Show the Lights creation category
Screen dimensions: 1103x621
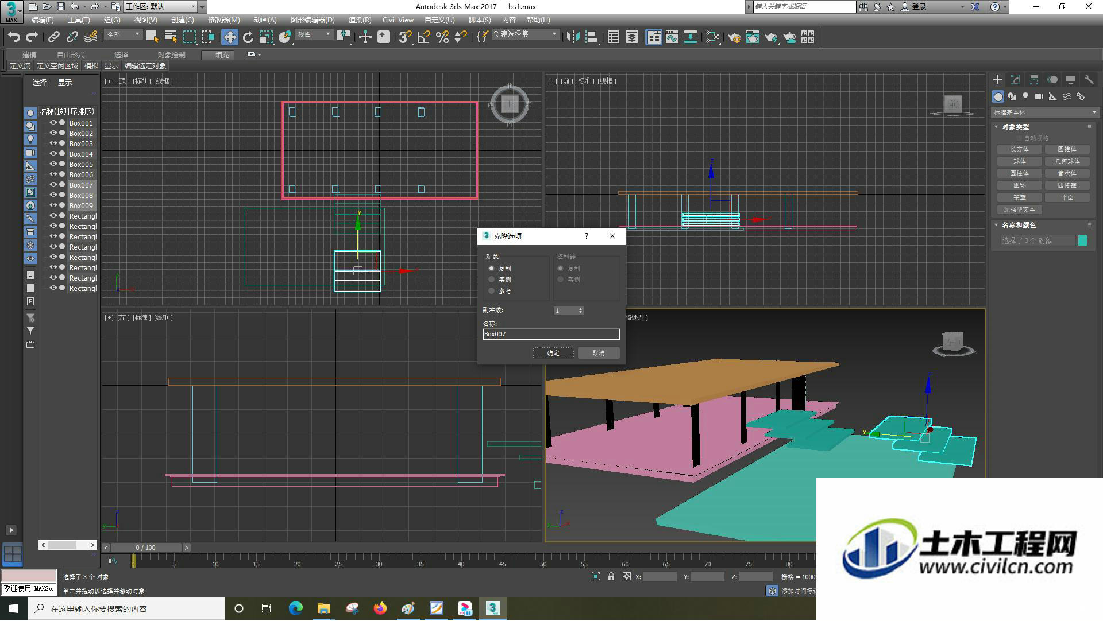(x=1025, y=97)
